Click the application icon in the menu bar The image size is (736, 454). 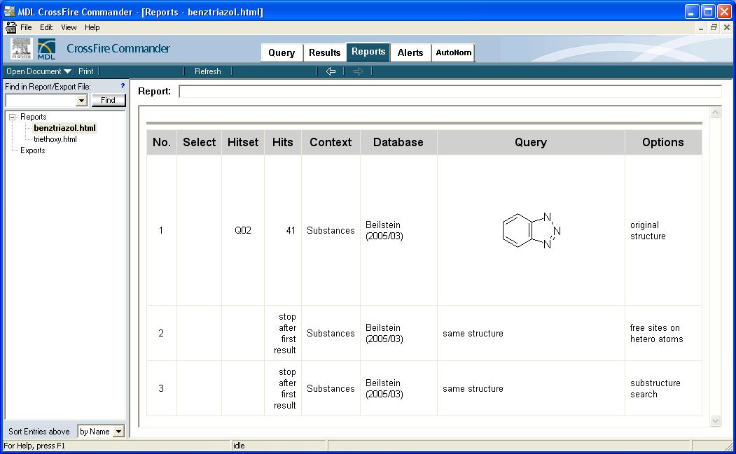click(11, 27)
